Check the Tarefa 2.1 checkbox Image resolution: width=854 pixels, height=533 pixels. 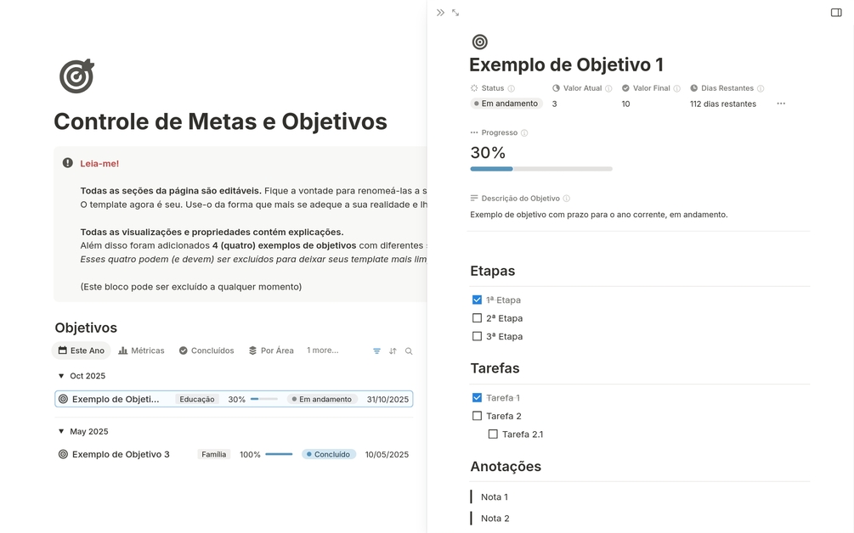point(493,434)
